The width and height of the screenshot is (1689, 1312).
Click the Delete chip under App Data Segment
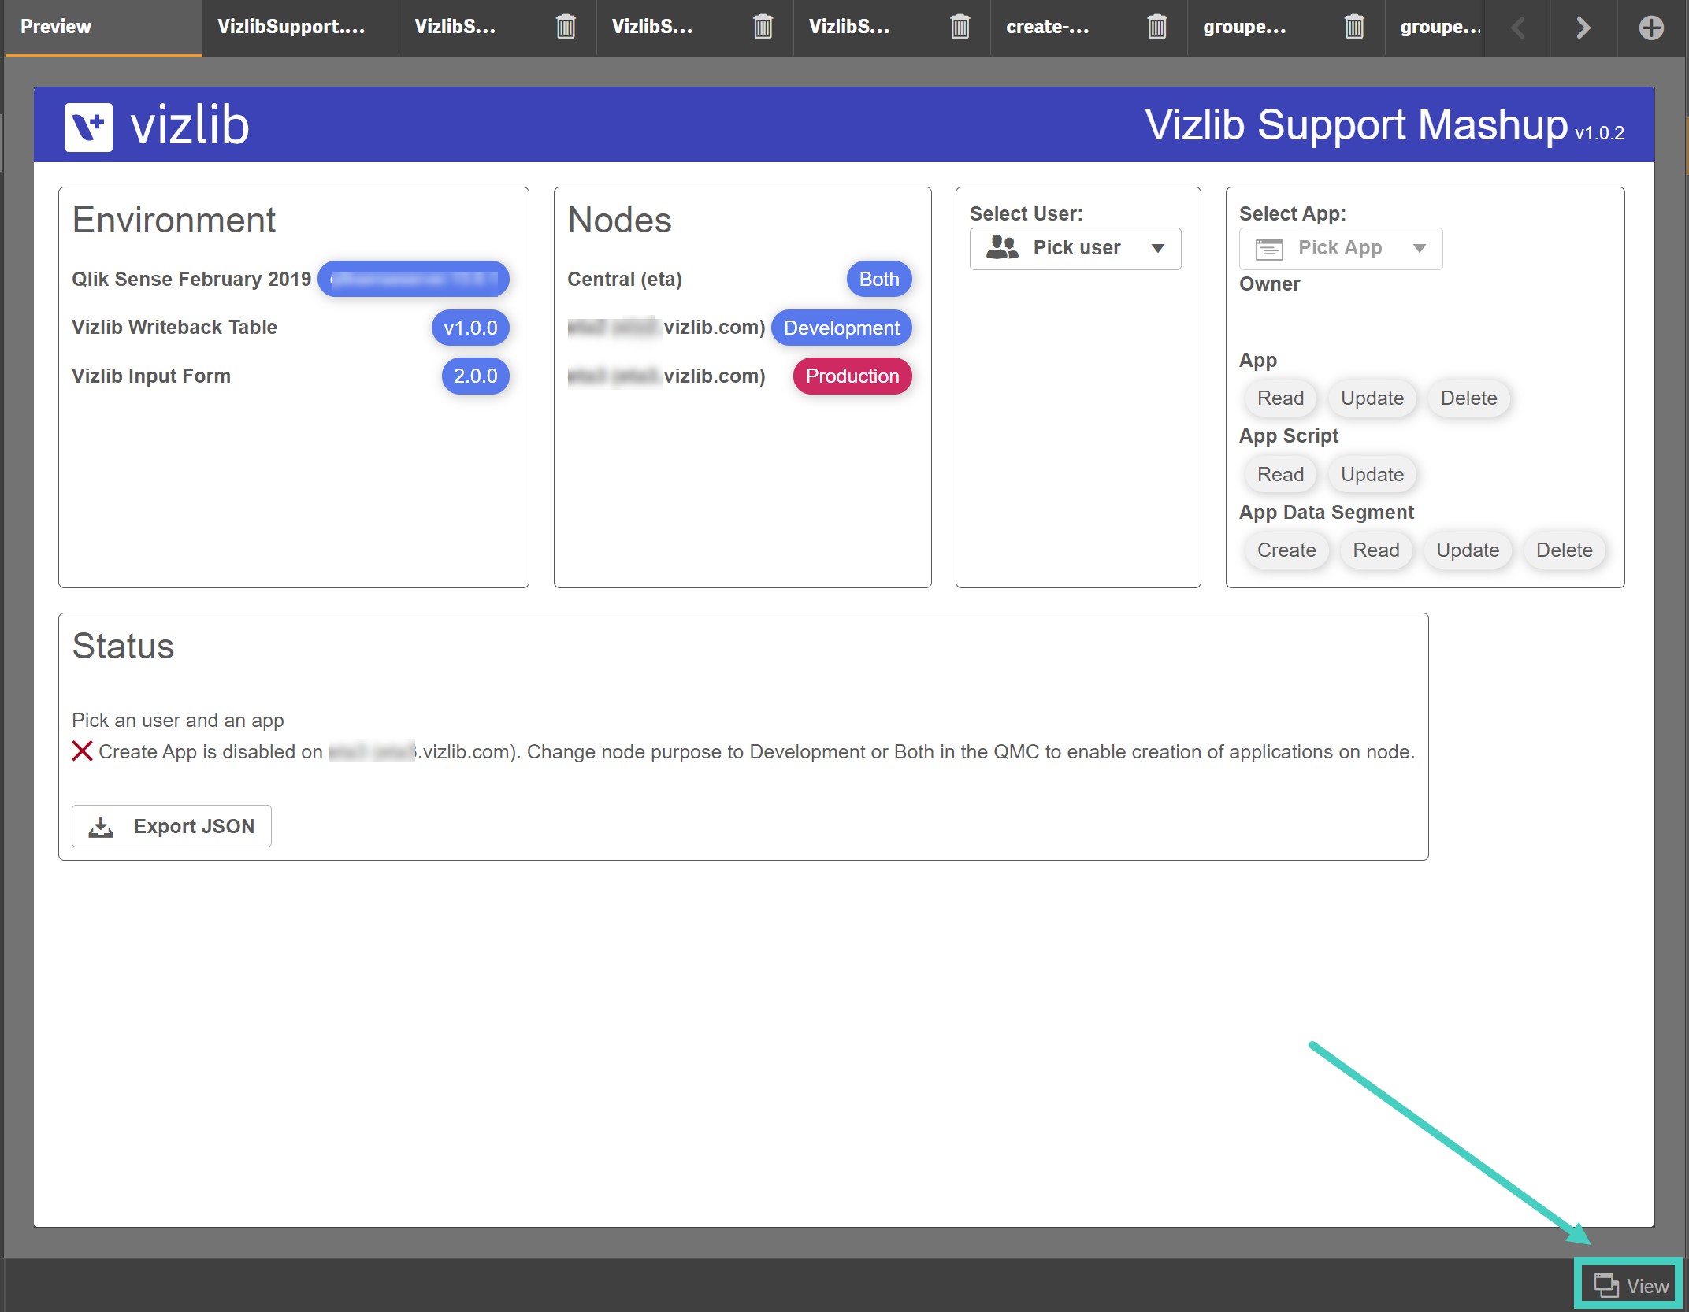click(x=1564, y=550)
